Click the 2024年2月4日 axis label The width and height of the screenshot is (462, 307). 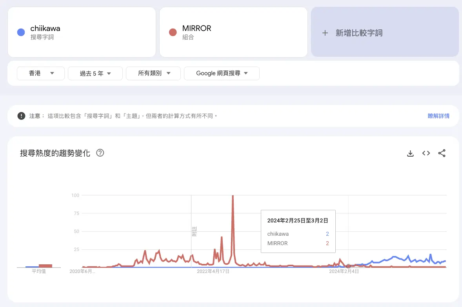344,271
